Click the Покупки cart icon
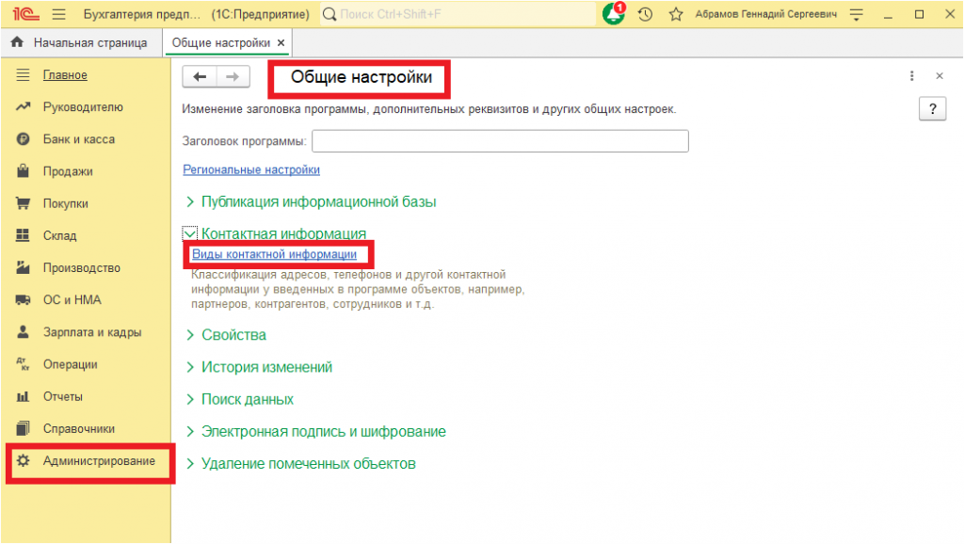 click(23, 203)
